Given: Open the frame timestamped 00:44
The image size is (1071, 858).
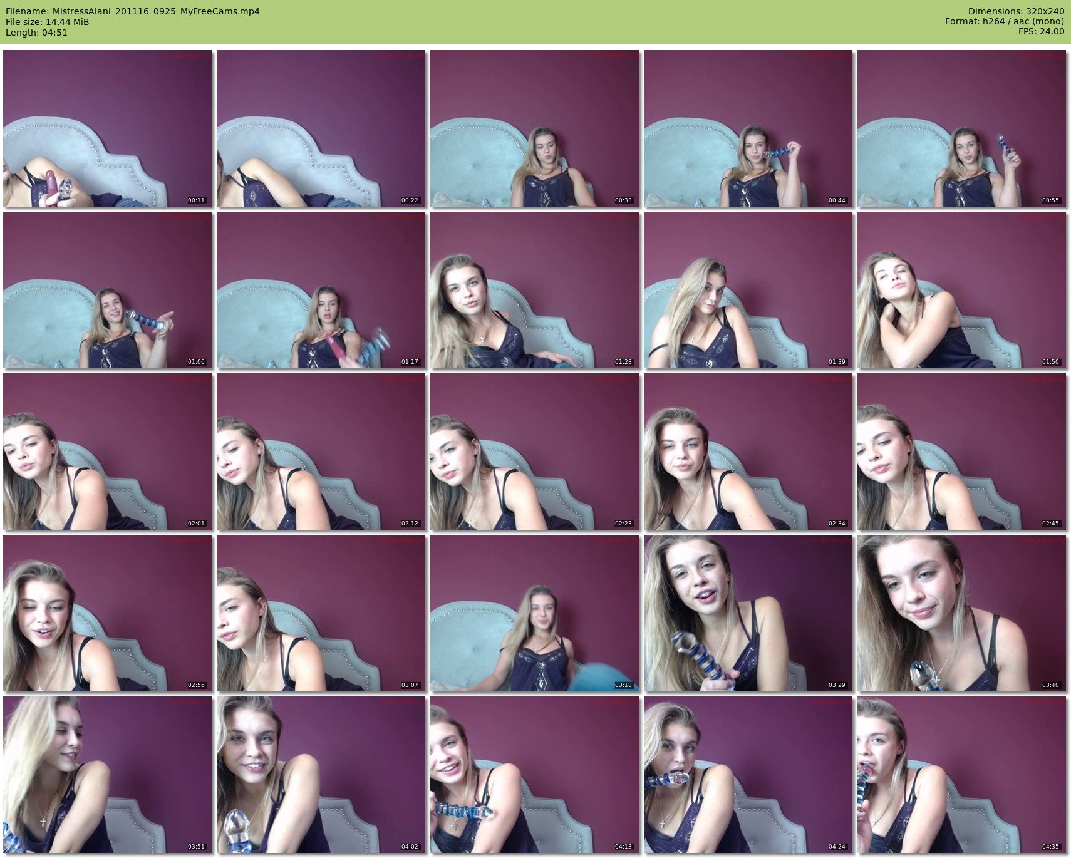Looking at the screenshot, I should point(748,128).
